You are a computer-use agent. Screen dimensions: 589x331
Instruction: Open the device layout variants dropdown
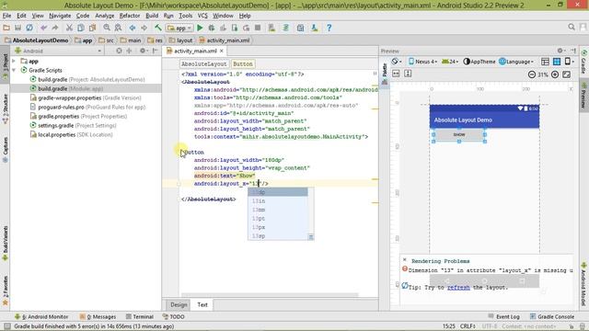tap(570, 62)
